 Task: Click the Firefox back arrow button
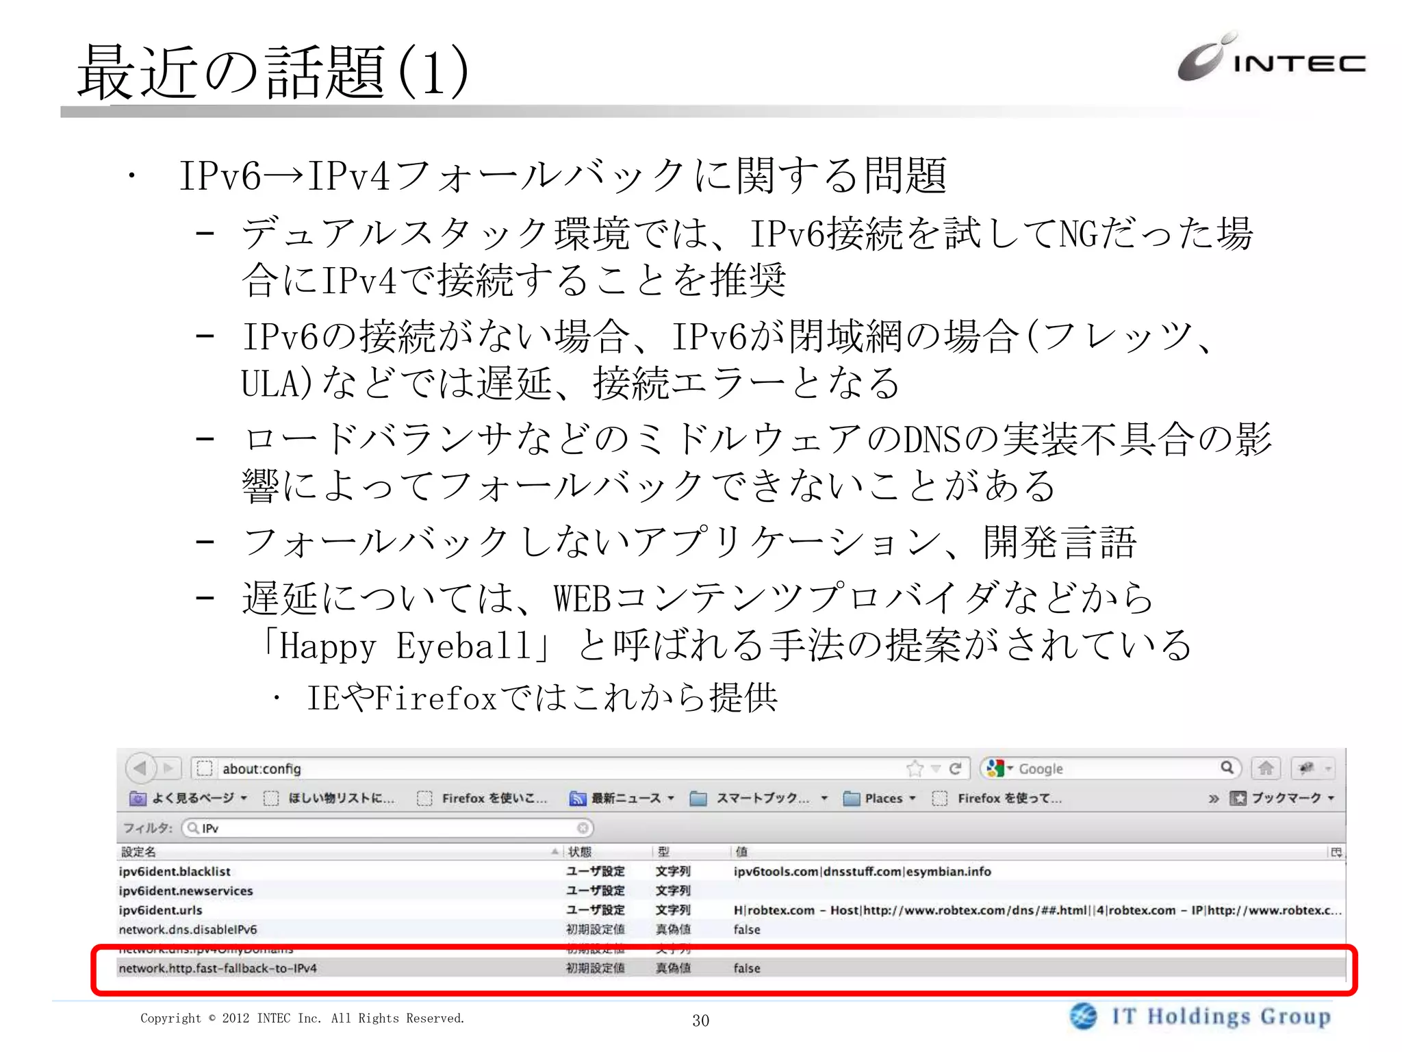pos(140,768)
